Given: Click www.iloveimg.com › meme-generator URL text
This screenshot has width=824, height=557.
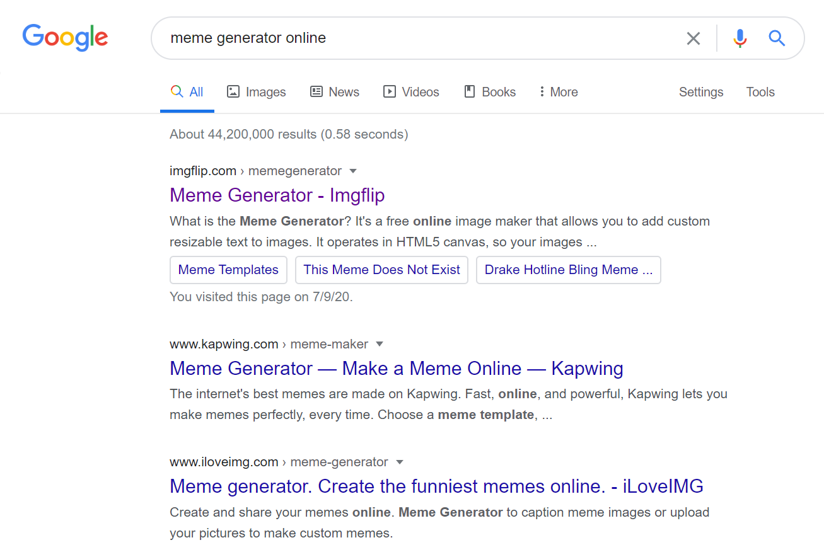Looking at the screenshot, I should (279, 462).
